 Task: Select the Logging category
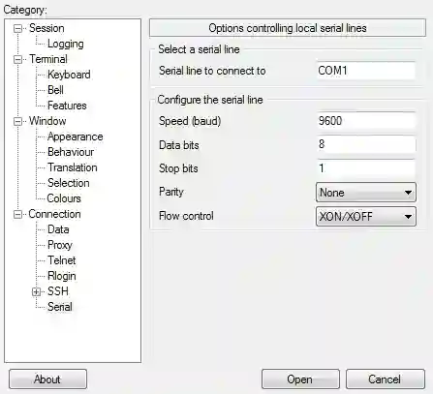click(x=66, y=44)
